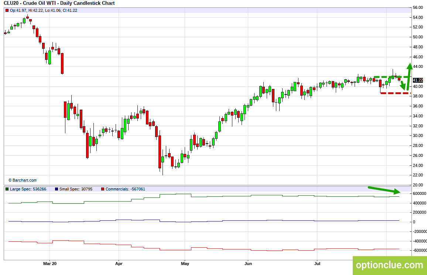Screen dimensions: 427x275
Task: Click the 'Jun' date axis label
Action: pos(248,264)
